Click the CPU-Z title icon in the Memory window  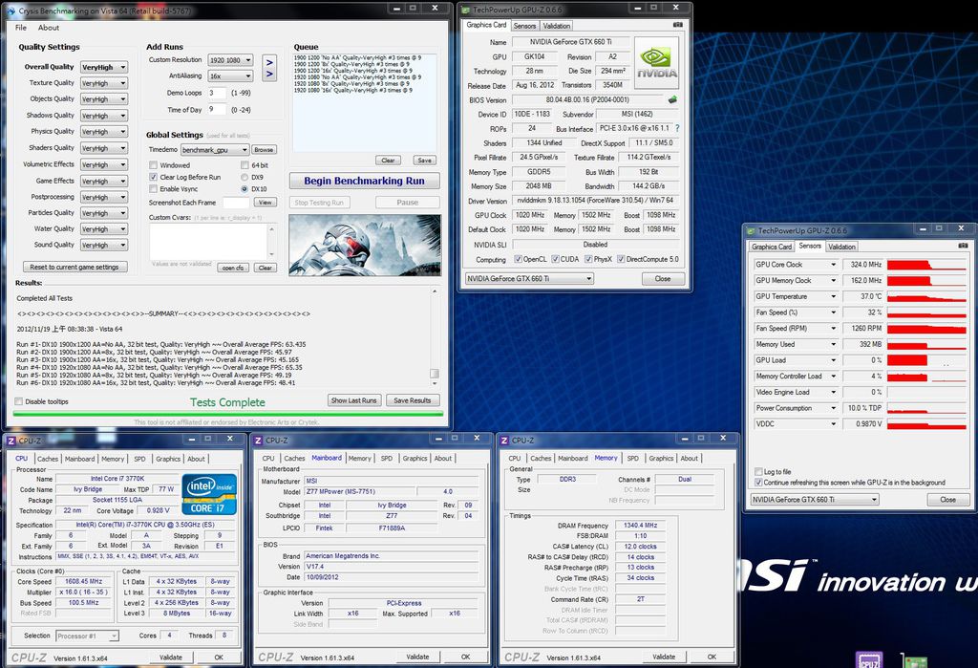coord(504,441)
